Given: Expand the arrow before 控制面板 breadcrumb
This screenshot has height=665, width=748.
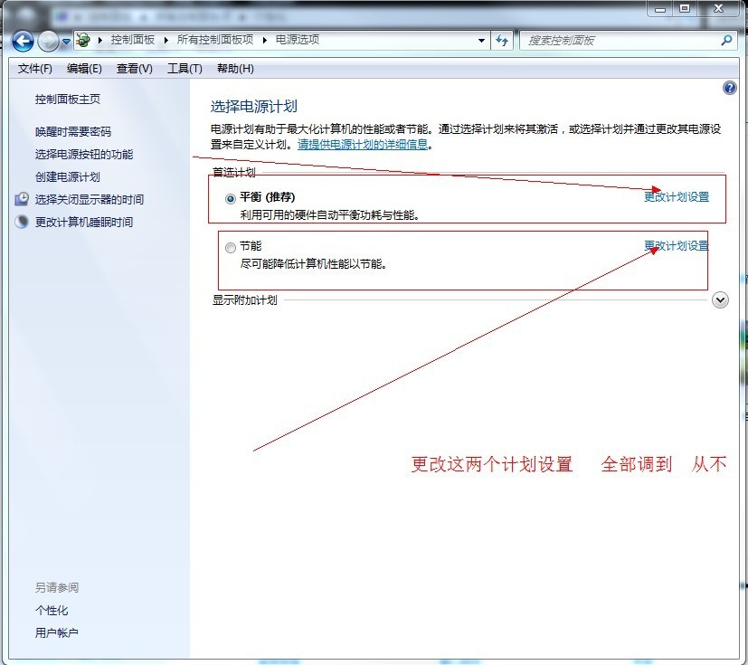Looking at the screenshot, I should tap(100, 40).
